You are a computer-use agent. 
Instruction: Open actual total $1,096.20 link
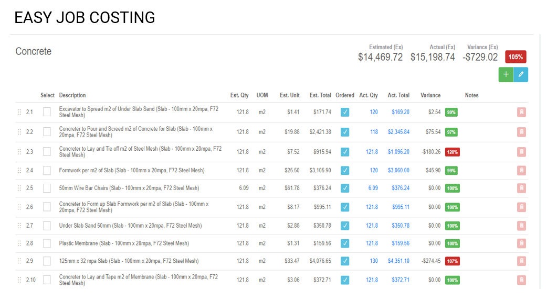coord(398,152)
